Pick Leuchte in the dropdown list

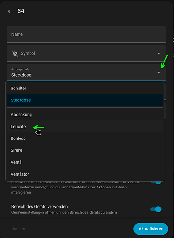pos(85,127)
